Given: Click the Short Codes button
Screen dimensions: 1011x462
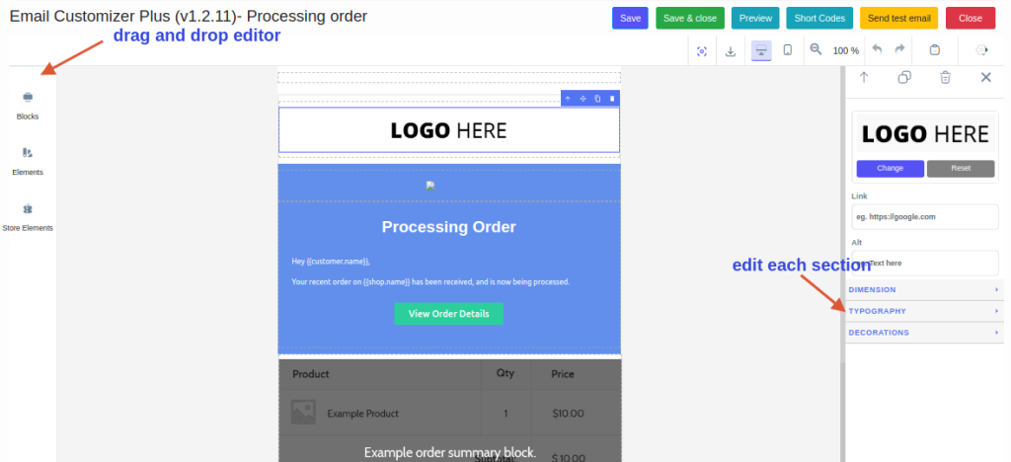Looking at the screenshot, I should [x=819, y=18].
